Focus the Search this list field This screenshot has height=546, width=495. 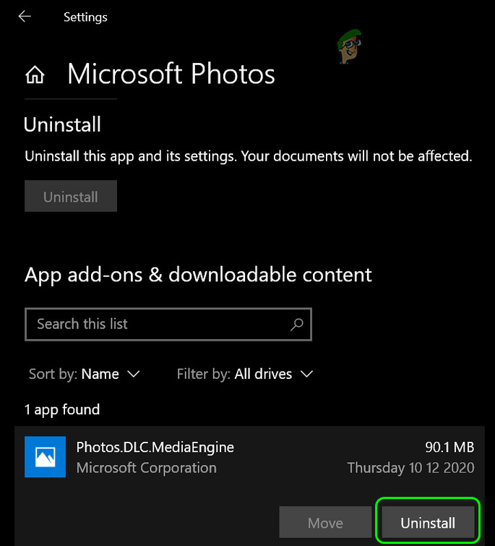coord(159,324)
